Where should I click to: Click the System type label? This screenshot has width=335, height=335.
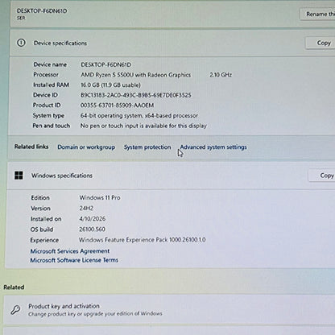[x=48, y=116]
